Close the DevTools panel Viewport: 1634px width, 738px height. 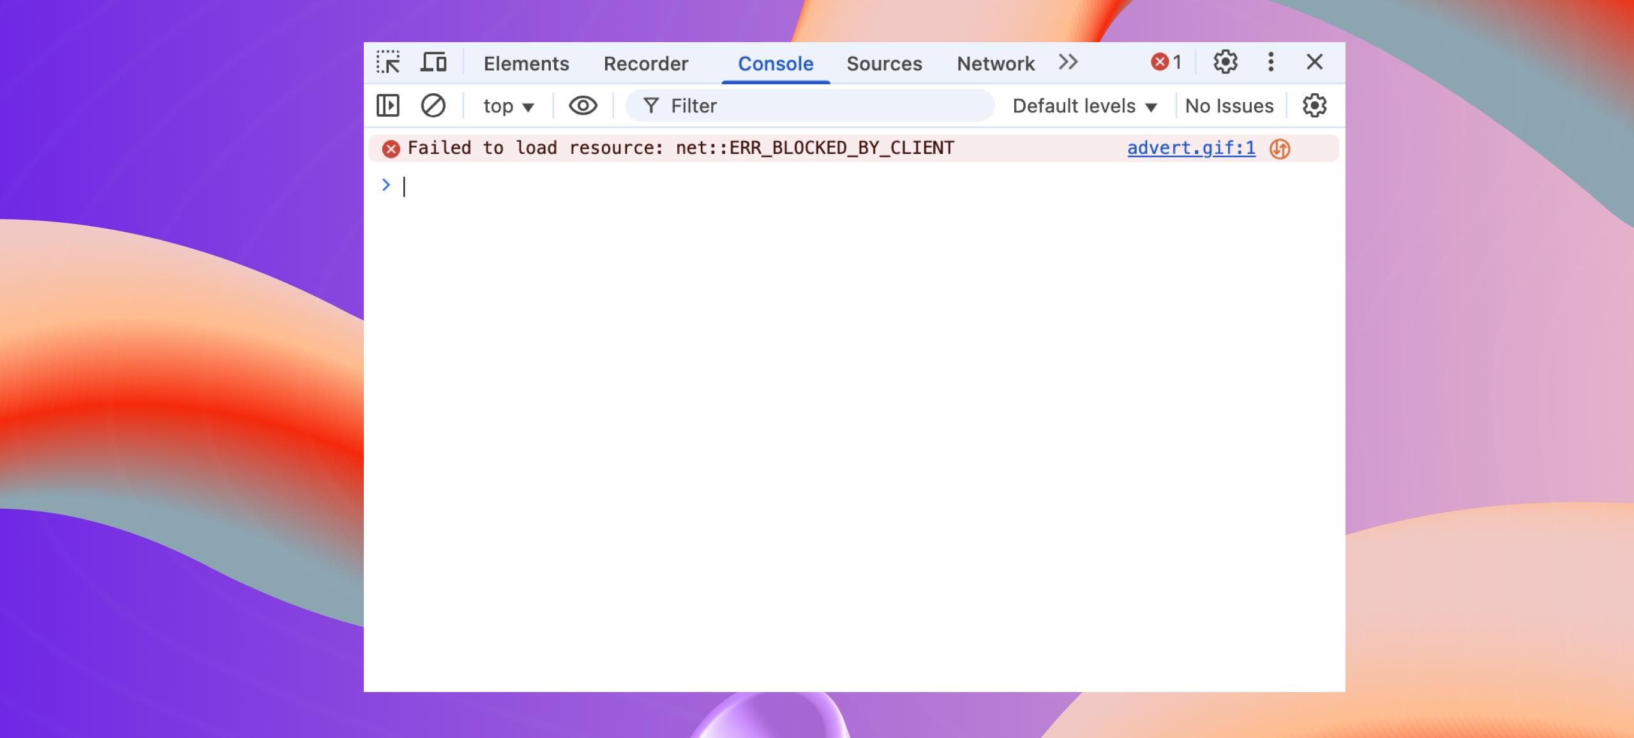[1314, 63]
